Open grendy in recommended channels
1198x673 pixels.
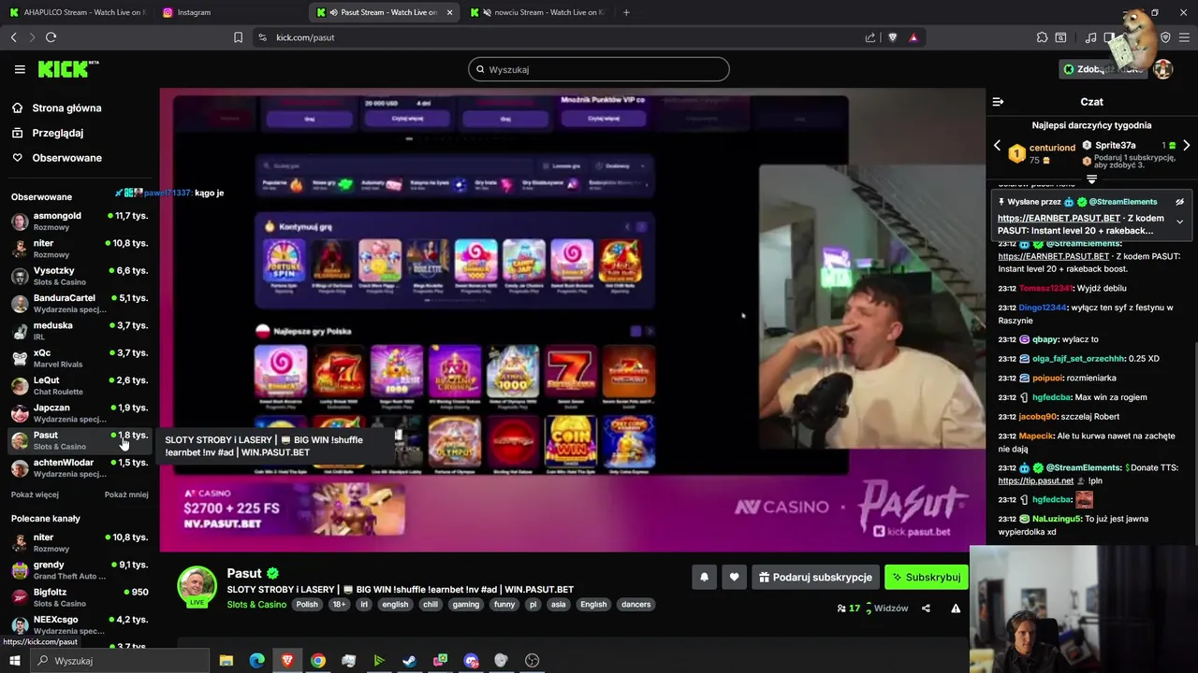pos(80,570)
